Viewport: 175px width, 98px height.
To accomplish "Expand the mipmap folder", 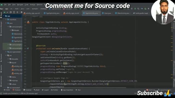I will (x=8, y=81).
